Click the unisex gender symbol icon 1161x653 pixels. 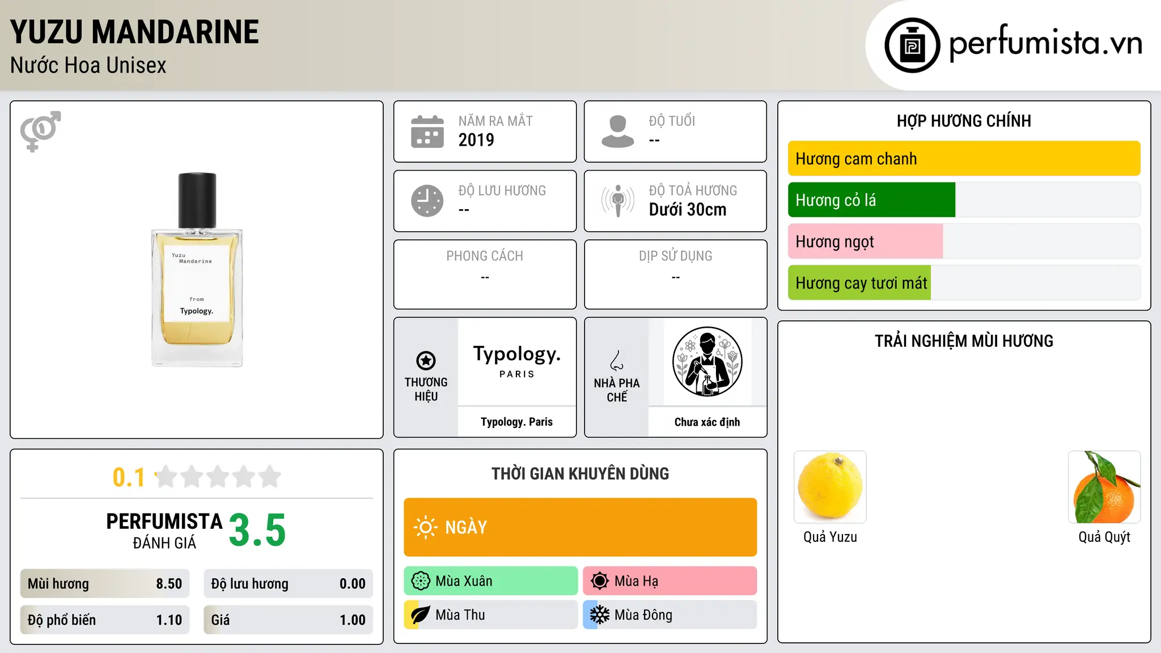point(41,132)
